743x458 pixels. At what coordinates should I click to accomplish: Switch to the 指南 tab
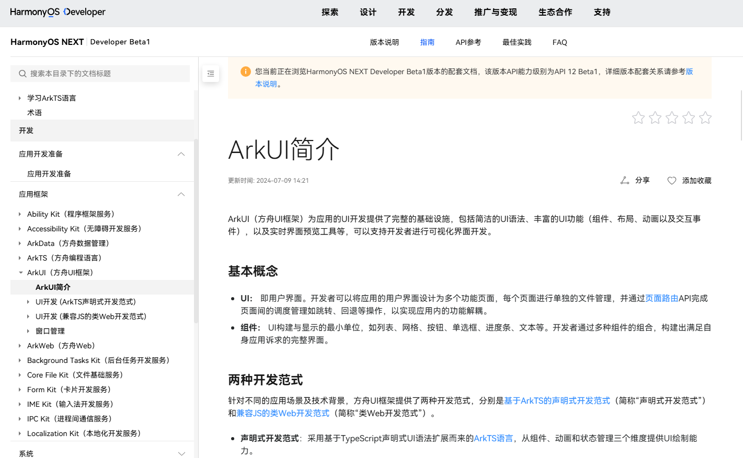click(x=427, y=42)
